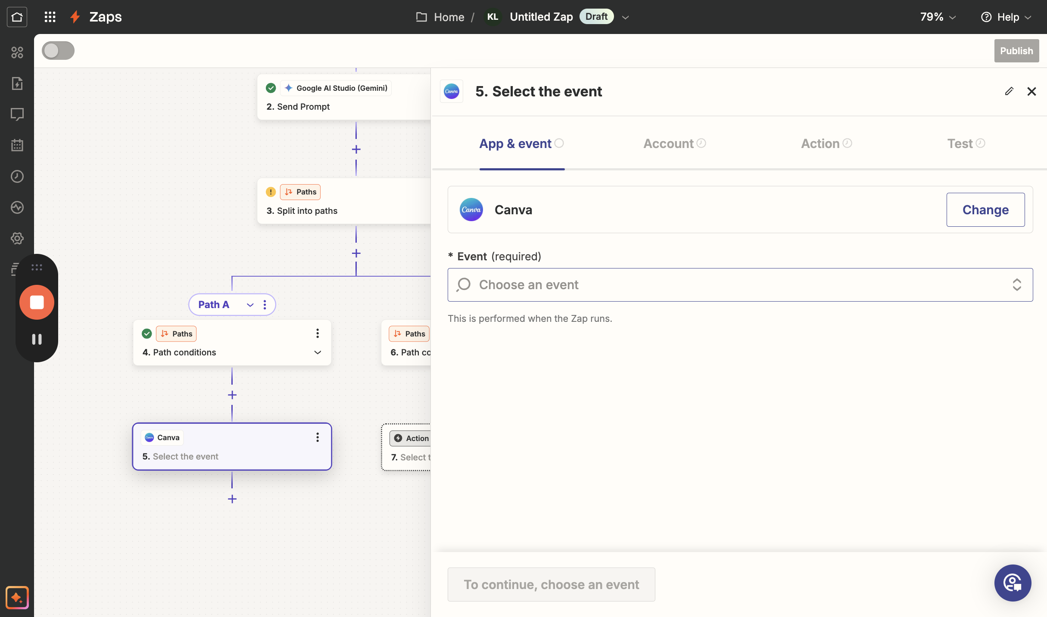Click the yellow warning icon on step 3
Viewport: 1047px width, 617px height.
(271, 192)
